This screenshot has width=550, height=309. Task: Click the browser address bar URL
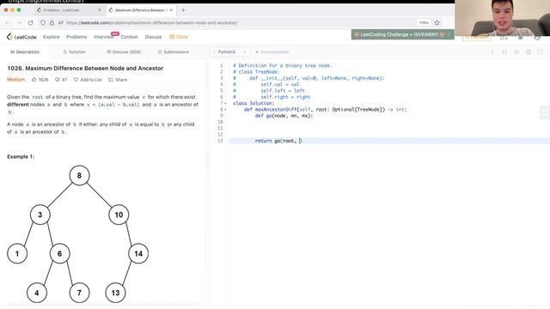pyautogui.click(x=151, y=23)
